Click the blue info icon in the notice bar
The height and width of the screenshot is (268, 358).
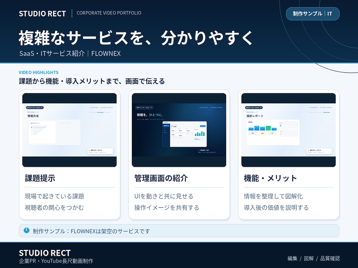click(x=26, y=231)
